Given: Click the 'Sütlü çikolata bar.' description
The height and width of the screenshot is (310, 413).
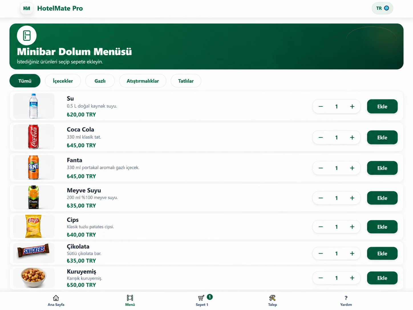Looking at the screenshot, I should [x=84, y=253].
